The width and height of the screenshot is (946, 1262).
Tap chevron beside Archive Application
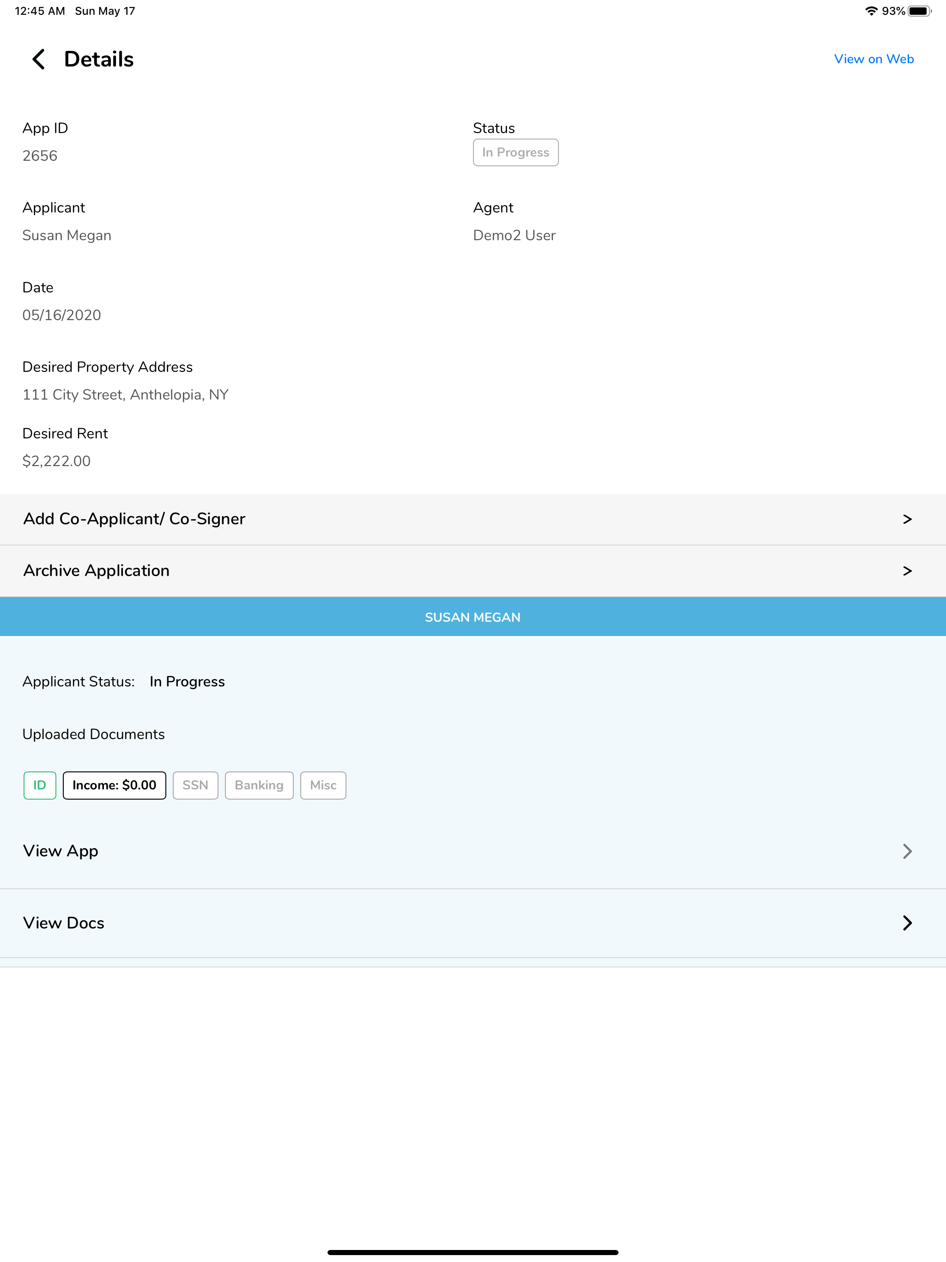click(x=907, y=570)
